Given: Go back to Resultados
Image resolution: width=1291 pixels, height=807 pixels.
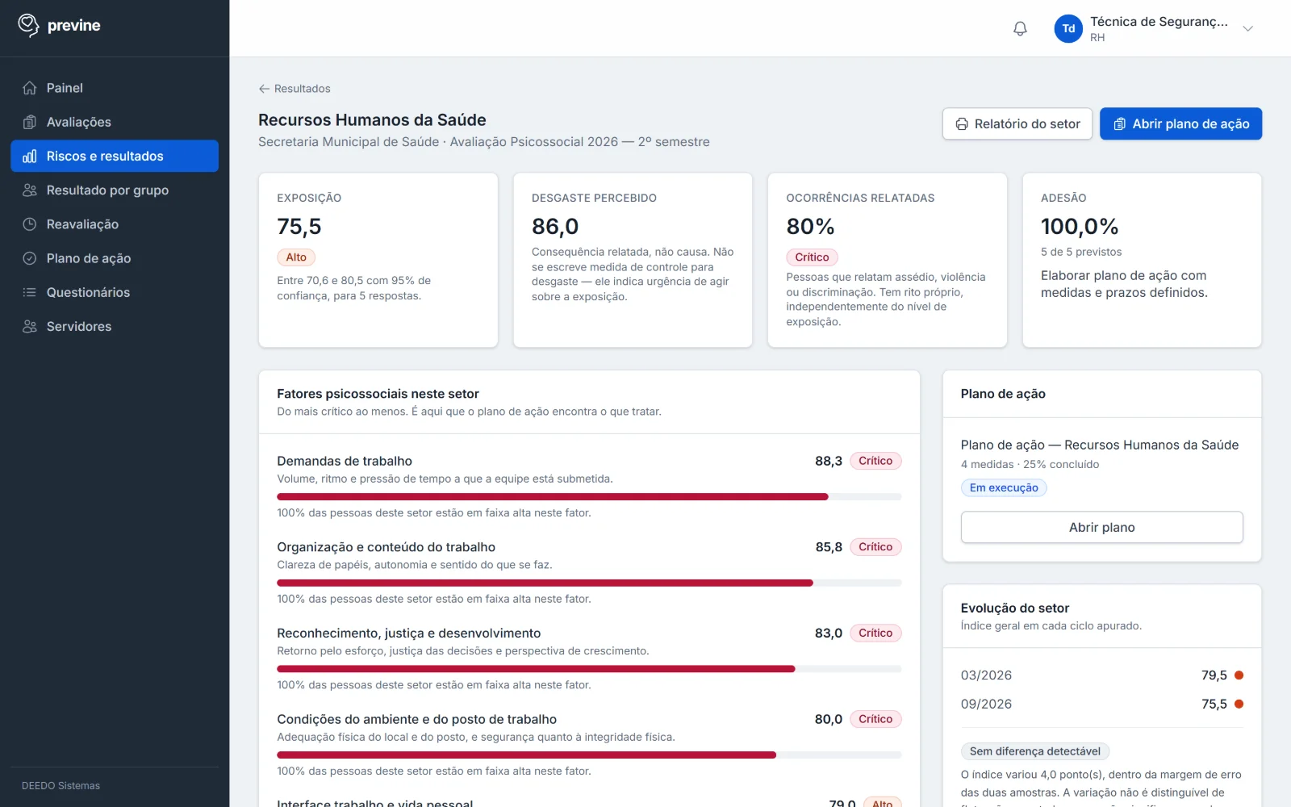Looking at the screenshot, I should coord(295,89).
